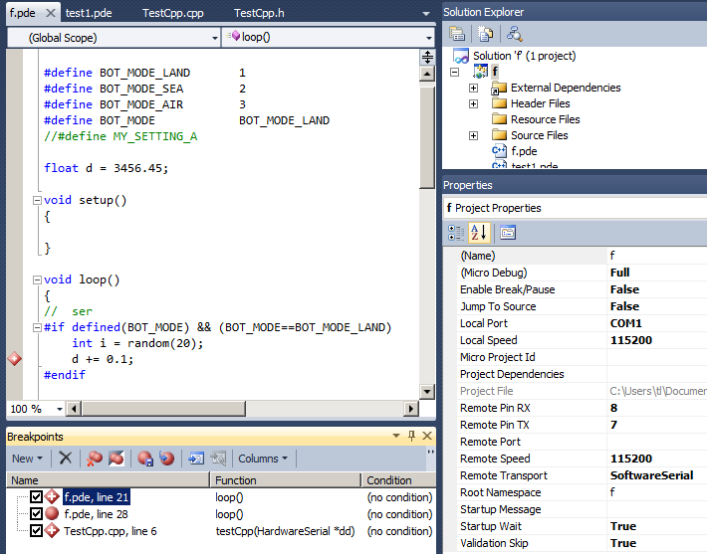Uncheck breakpoint f.pde, line 21
This screenshot has width=707, height=554.
click(x=37, y=496)
